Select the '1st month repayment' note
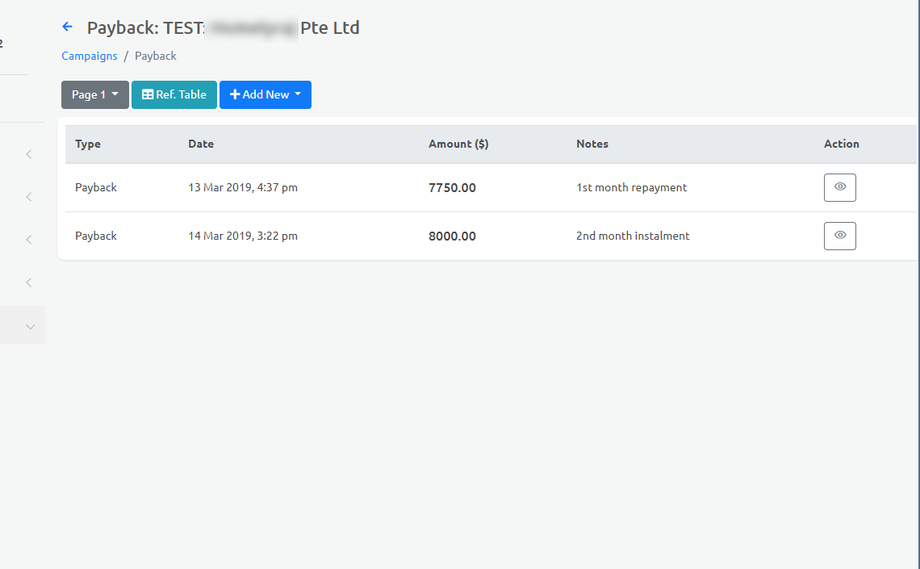The image size is (920, 569). point(631,188)
